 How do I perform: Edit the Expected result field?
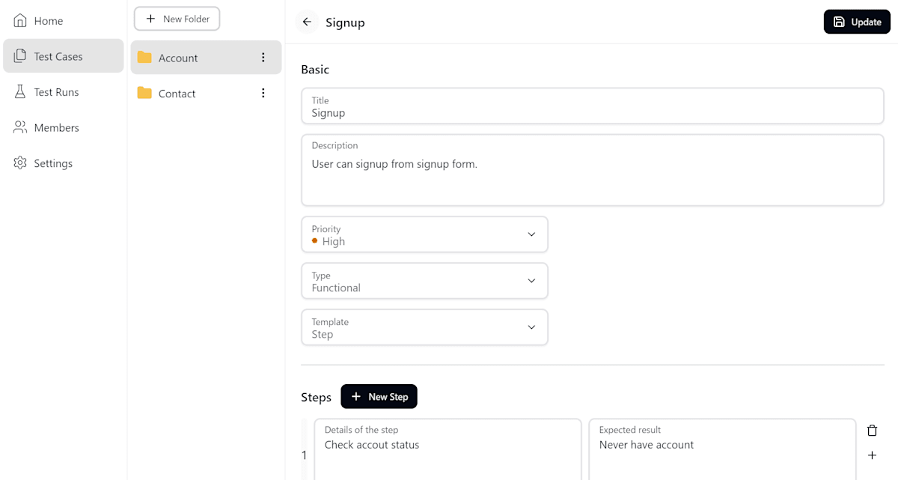coord(722,450)
